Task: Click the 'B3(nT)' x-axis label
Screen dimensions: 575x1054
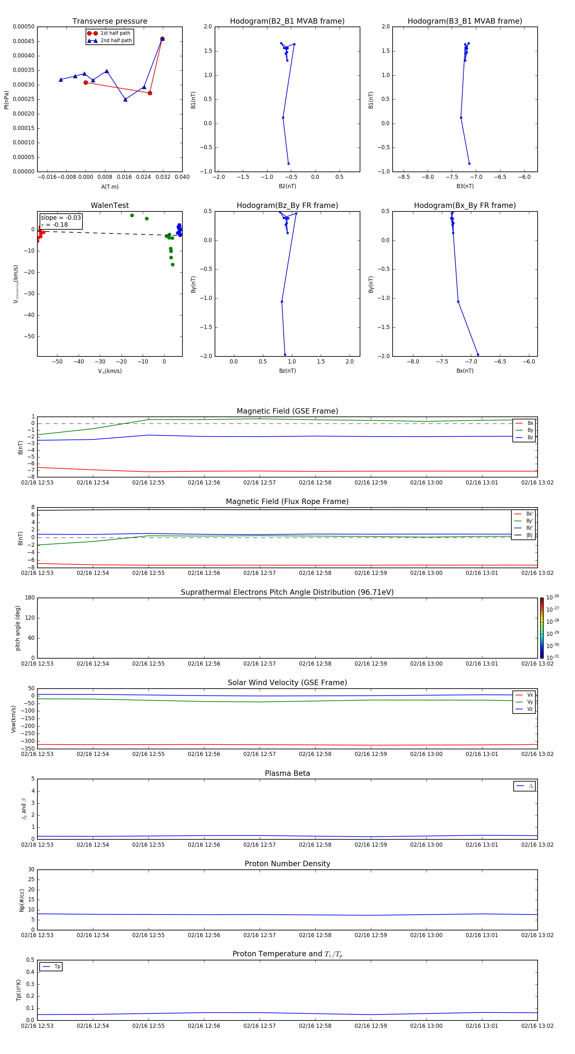Action: click(465, 186)
